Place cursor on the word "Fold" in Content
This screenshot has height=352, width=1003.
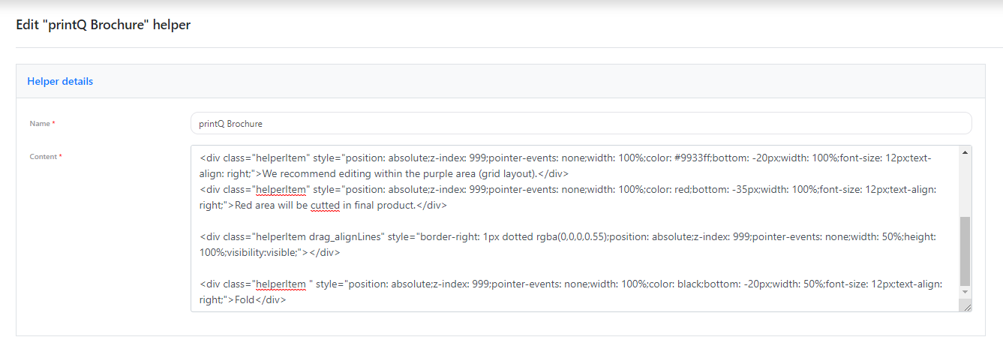[245, 299]
